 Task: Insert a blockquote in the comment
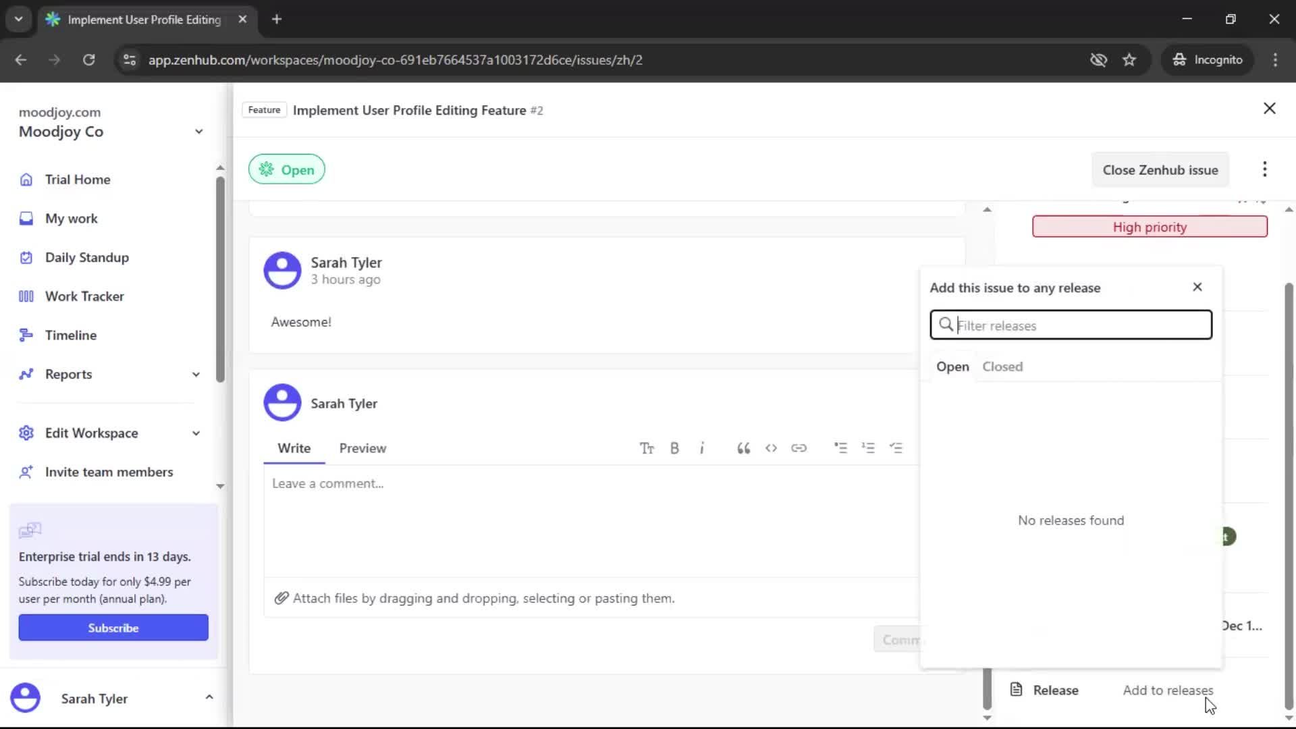tap(743, 448)
